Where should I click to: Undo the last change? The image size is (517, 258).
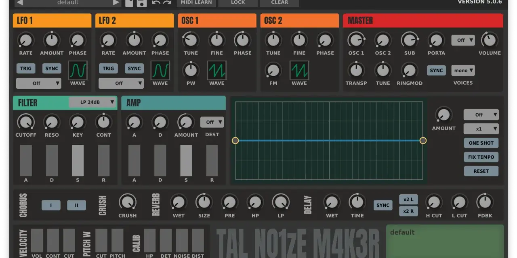click(156, 2)
